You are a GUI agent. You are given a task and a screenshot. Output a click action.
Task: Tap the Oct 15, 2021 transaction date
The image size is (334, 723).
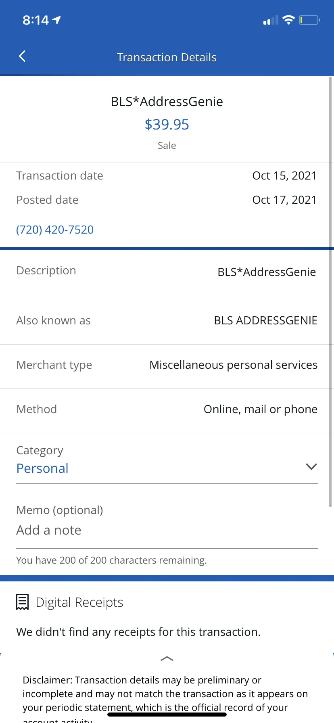click(284, 176)
